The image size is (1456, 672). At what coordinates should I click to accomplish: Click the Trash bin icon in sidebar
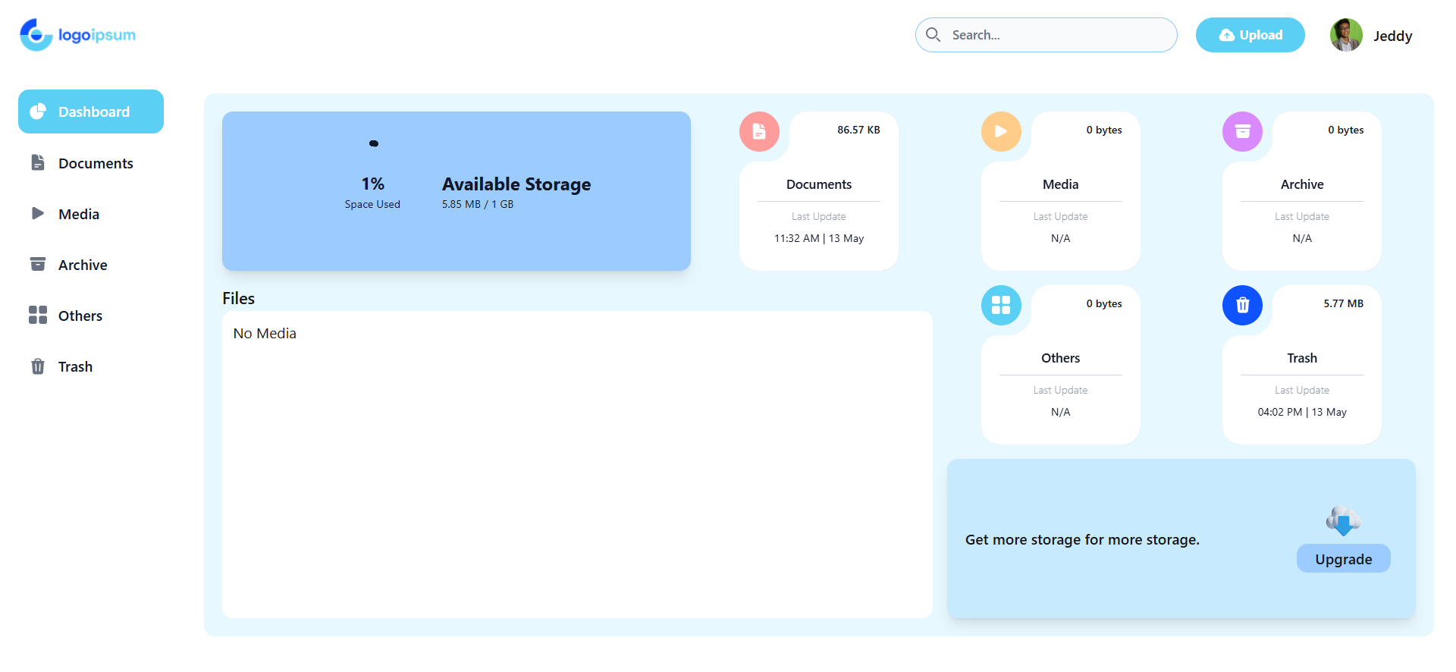(x=38, y=366)
